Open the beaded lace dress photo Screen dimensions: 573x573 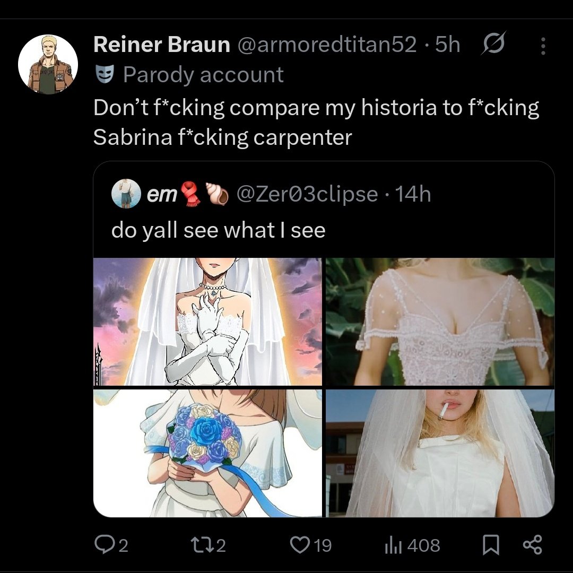tap(440, 322)
